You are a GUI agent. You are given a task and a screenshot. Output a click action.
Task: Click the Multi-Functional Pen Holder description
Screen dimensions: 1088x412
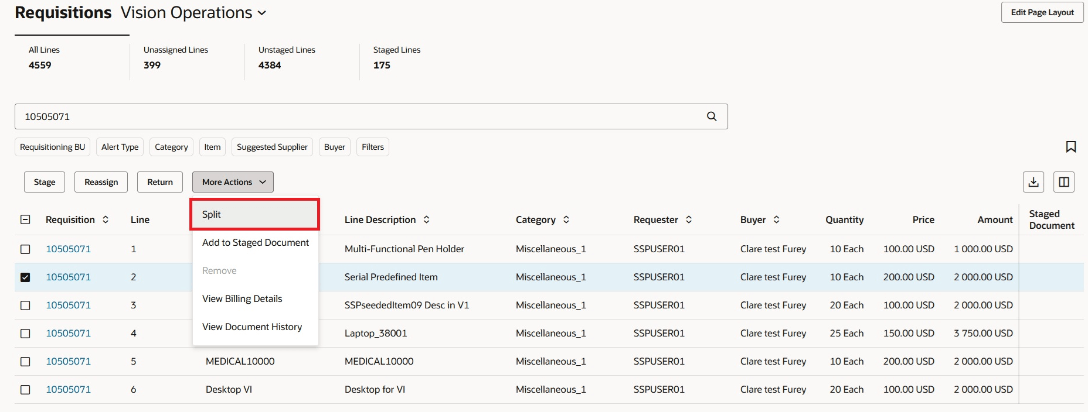click(404, 249)
